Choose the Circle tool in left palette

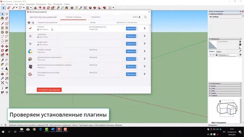coord(2,32)
